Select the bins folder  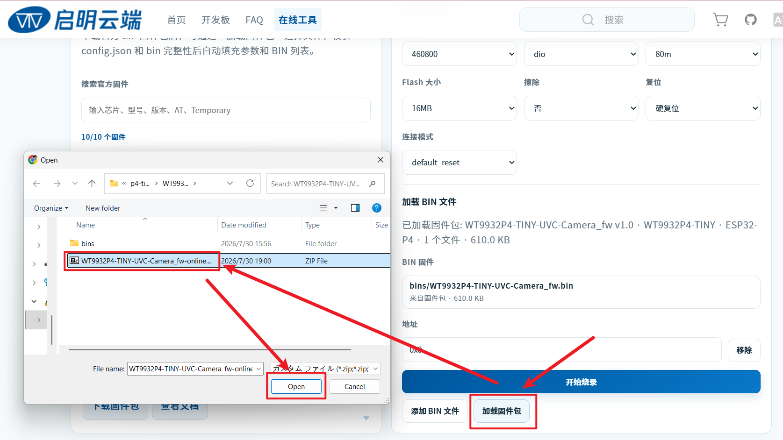(x=88, y=243)
